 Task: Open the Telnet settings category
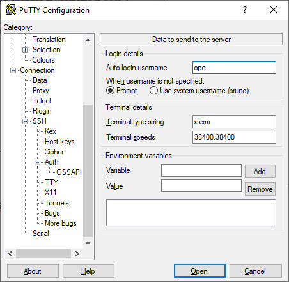[42, 101]
